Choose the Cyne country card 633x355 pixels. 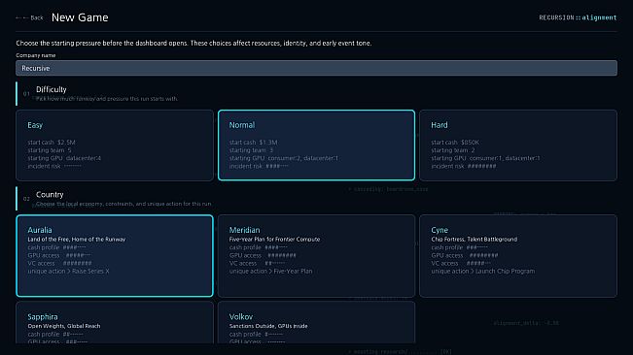point(518,256)
